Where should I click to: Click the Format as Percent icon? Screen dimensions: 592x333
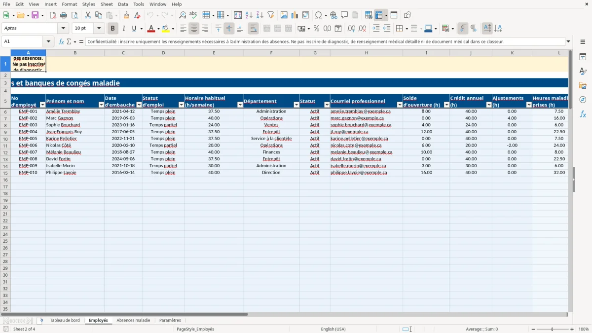316,28
